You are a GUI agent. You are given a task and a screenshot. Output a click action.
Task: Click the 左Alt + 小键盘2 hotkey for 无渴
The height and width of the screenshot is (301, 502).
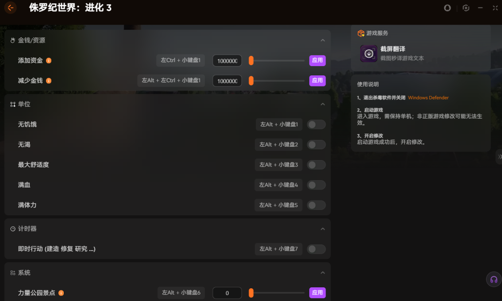pos(278,145)
